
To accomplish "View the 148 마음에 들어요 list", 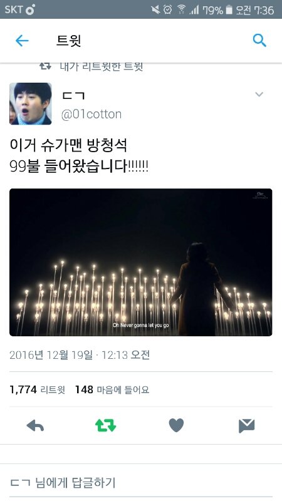I will [112, 390].
